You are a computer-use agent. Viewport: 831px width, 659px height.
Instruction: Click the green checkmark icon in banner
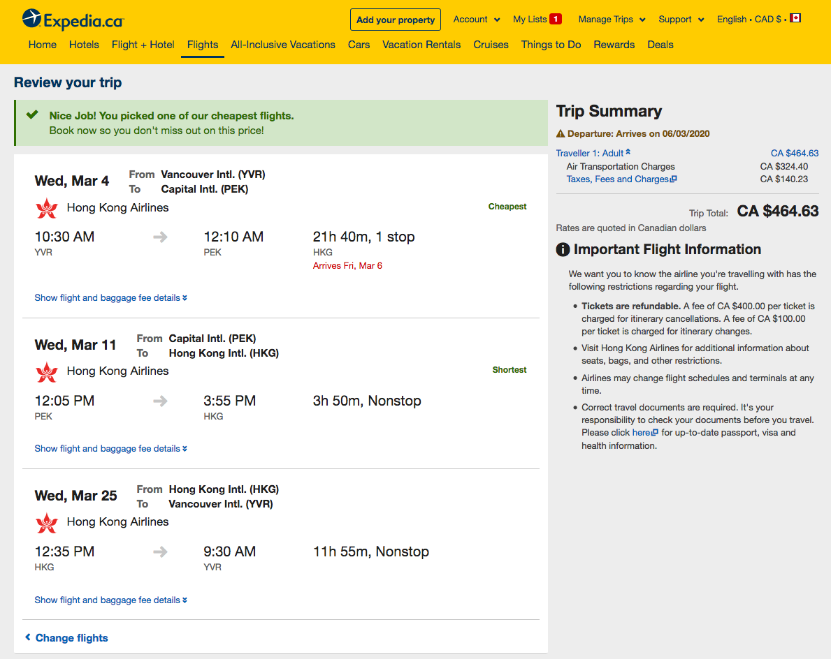32,114
